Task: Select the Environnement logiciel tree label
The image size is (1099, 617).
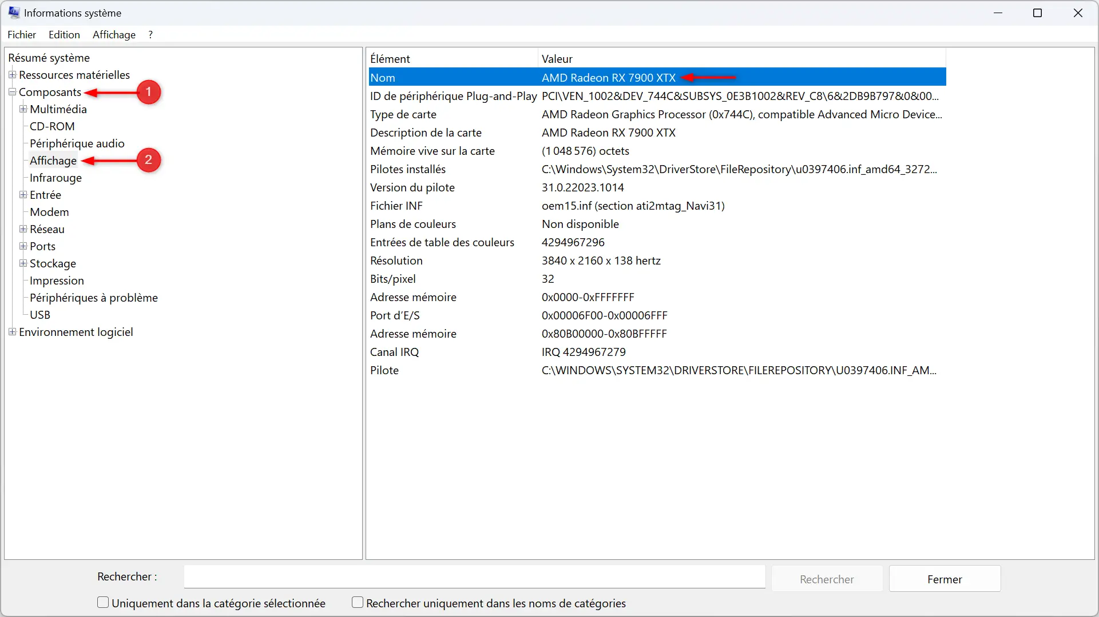Action: point(76,332)
